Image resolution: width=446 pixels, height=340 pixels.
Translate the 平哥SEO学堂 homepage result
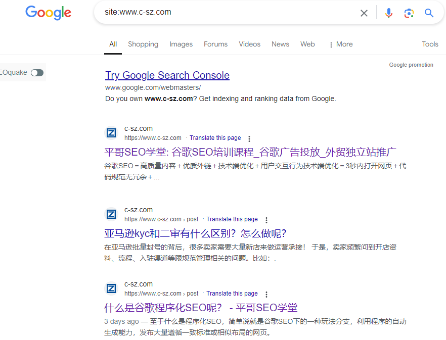[x=215, y=138]
